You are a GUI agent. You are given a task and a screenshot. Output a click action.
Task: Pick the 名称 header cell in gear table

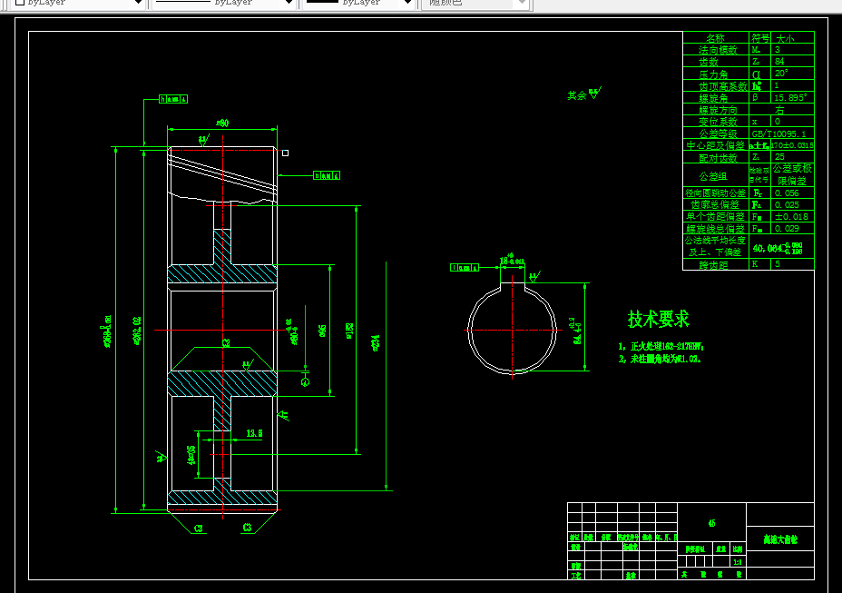pyautogui.click(x=716, y=37)
